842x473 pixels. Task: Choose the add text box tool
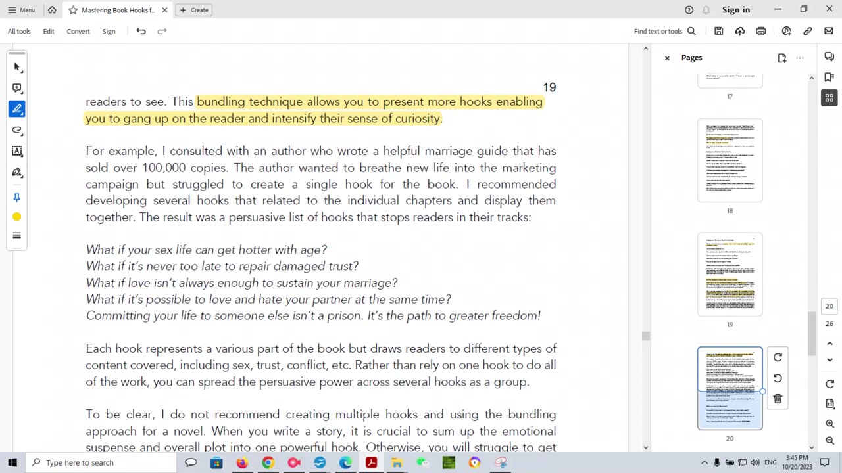coord(17,151)
